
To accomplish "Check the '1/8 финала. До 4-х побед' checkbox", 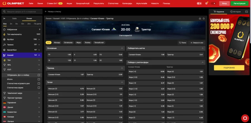I will click(x=39, y=75).
